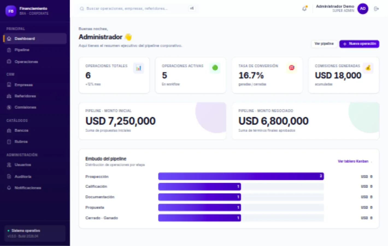Click the Pipeline sidebar icon

[x=9, y=50]
